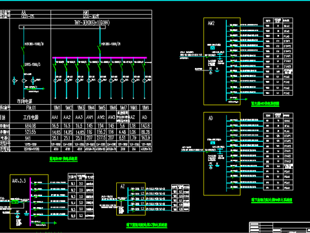Select the FM.01 table cell
This screenshot has width=310, height=233.
tap(31, 107)
